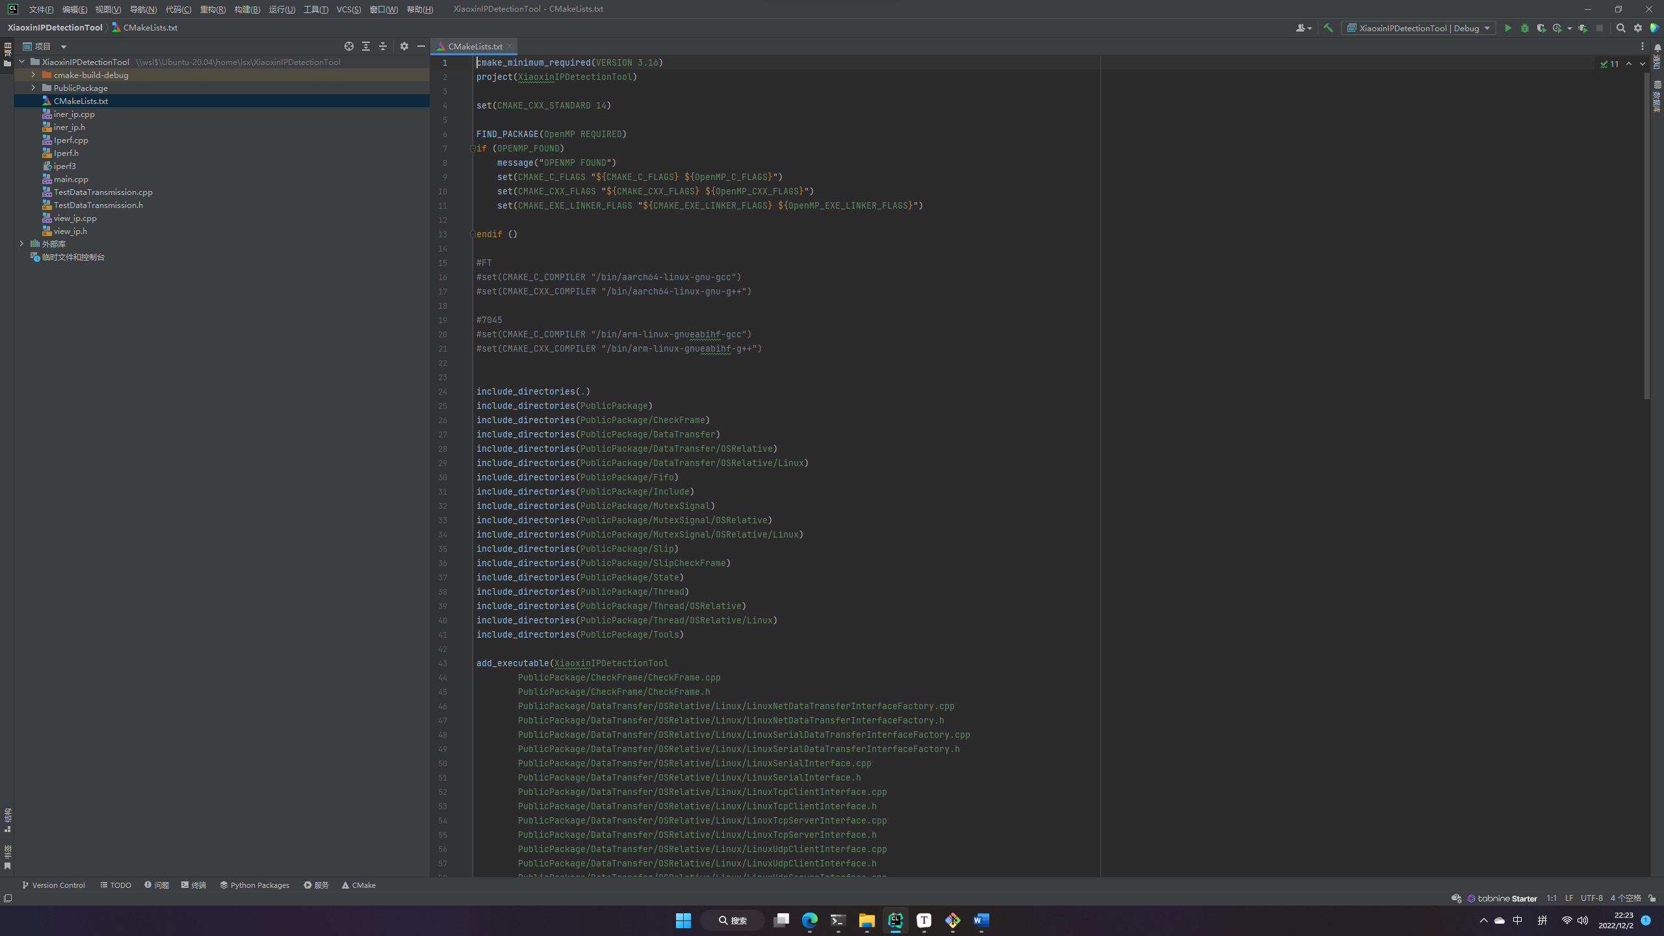Click Expand All icon in Project panel
Viewport: 1664px width, 936px height.
pyautogui.click(x=366, y=46)
